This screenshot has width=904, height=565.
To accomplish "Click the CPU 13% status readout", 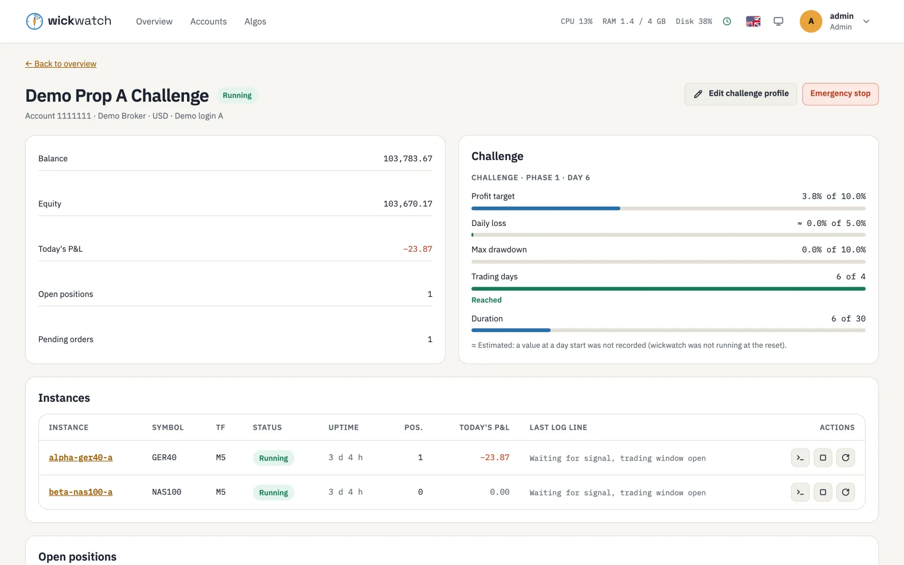I will coord(576,21).
